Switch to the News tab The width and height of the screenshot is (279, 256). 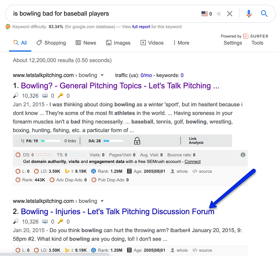click(86, 43)
